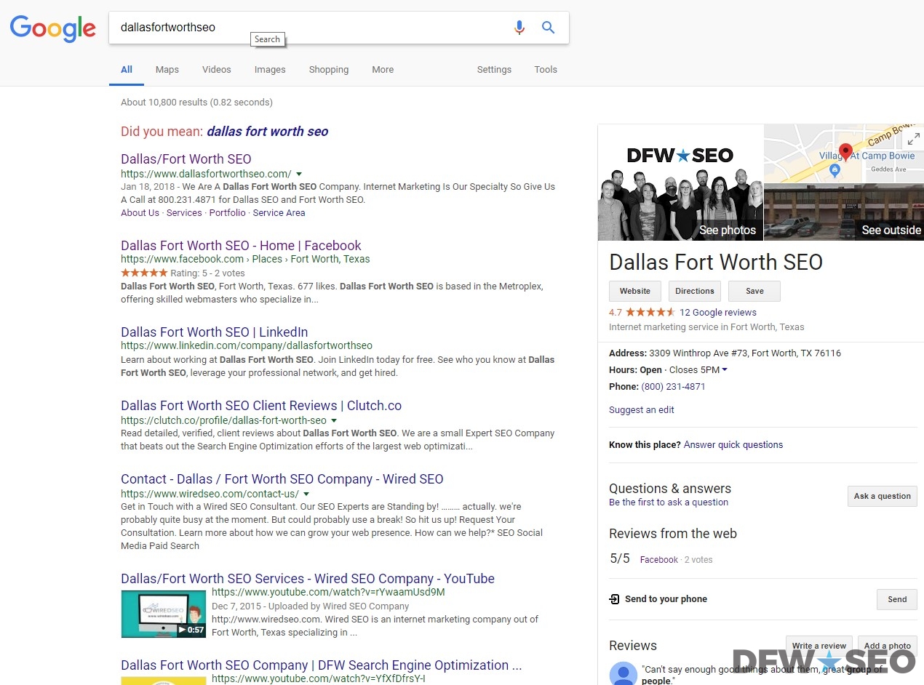This screenshot has height=685, width=924.
Task: Open the Services sitelink
Action: (x=184, y=213)
